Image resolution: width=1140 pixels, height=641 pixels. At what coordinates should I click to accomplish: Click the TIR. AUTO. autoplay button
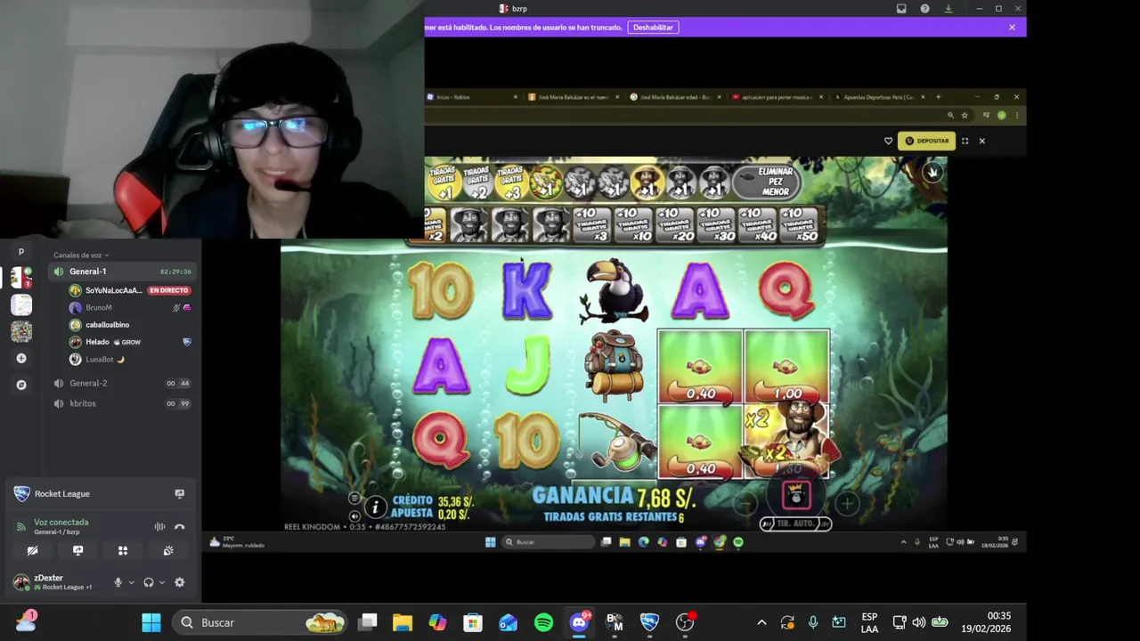click(795, 524)
